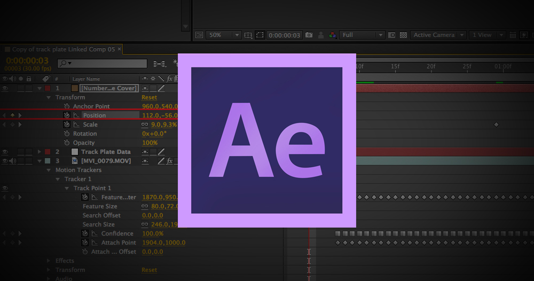Expand the Effects group
The image size is (534, 281).
[49, 261]
